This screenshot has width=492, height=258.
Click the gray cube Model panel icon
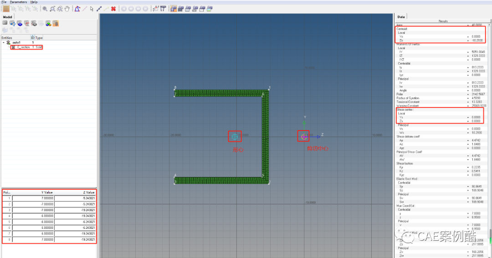tap(5, 23)
